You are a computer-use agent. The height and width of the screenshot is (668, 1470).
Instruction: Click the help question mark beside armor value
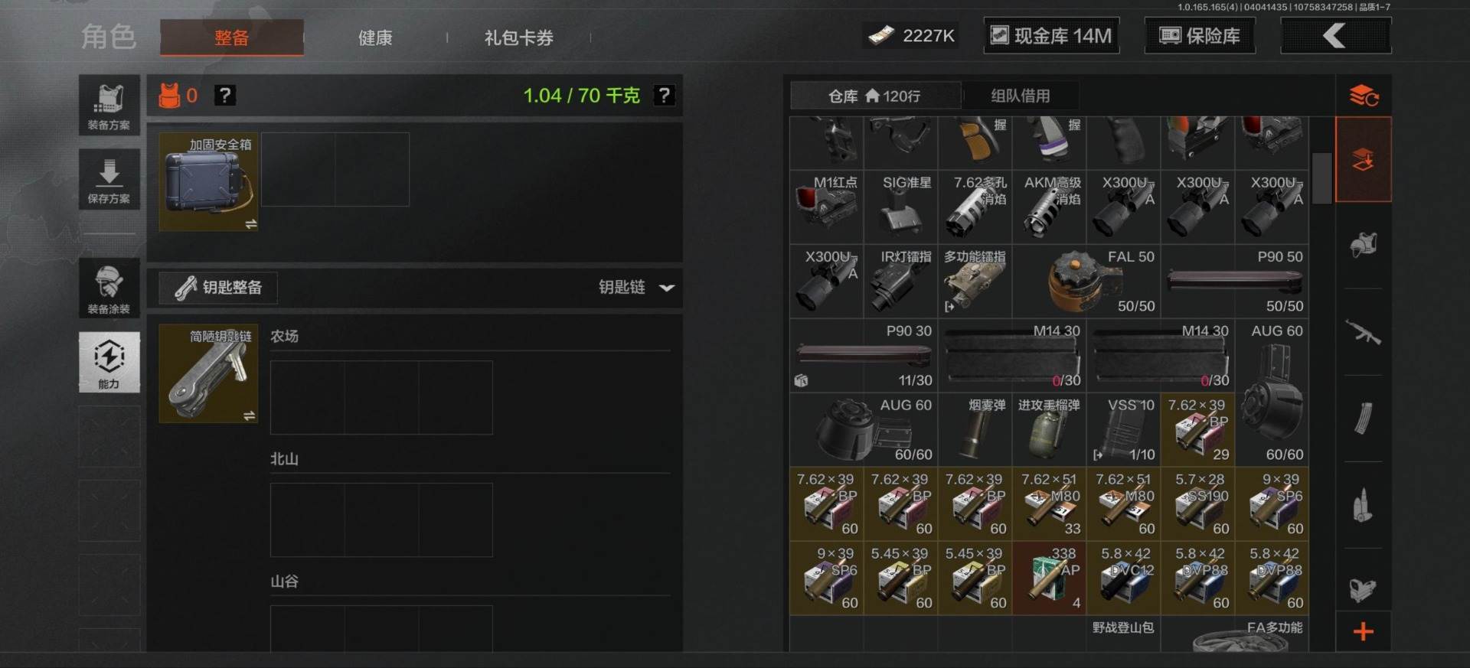pos(224,96)
